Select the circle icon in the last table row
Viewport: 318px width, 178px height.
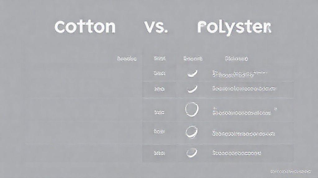[x=191, y=152]
